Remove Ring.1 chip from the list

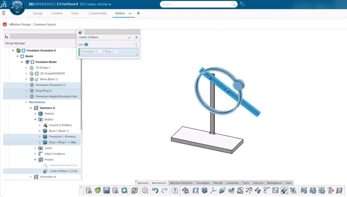[116, 51]
